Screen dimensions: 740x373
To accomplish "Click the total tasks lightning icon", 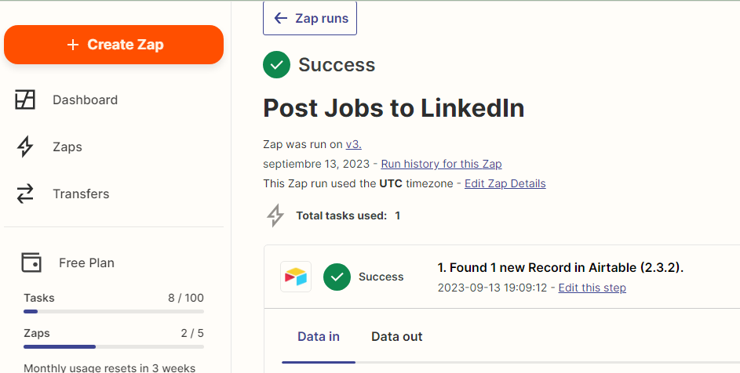I will pyautogui.click(x=275, y=215).
